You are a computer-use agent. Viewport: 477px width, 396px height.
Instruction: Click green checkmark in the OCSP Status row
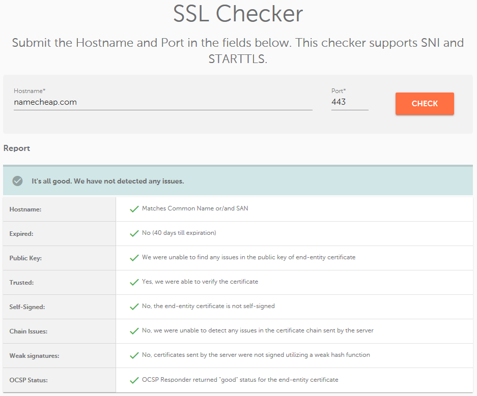[134, 380]
